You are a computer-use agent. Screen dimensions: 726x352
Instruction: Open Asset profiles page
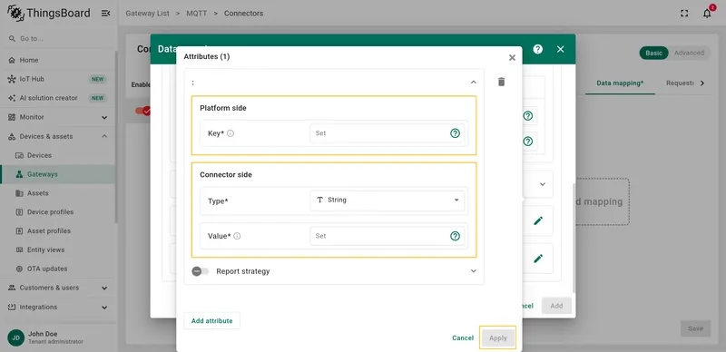57,230
